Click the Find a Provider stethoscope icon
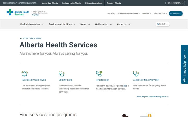The width and height of the screenshot is (188, 117). (136, 74)
